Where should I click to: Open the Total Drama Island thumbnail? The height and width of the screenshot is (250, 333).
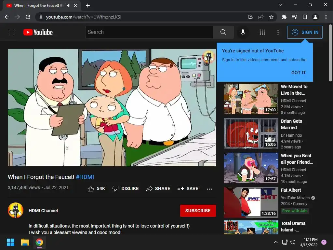[x=251, y=228]
